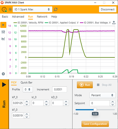Refresh the device list
118x129 pixels.
pos(56,9)
